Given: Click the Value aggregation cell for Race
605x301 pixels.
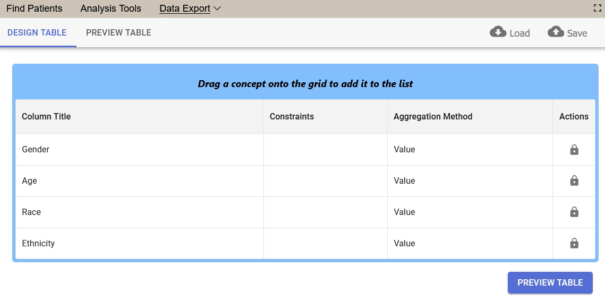Looking at the screenshot, I should [404, 212].
